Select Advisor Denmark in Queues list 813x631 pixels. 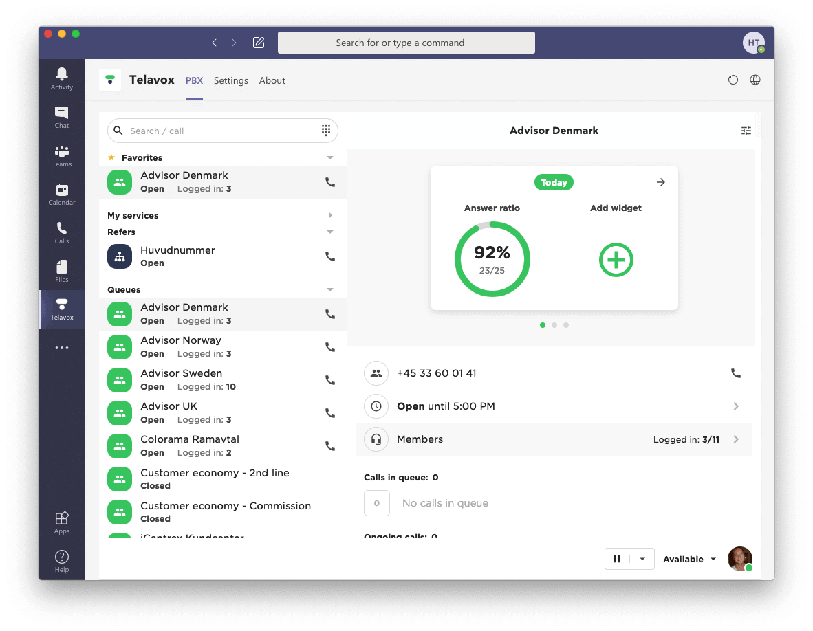point(222,314)
